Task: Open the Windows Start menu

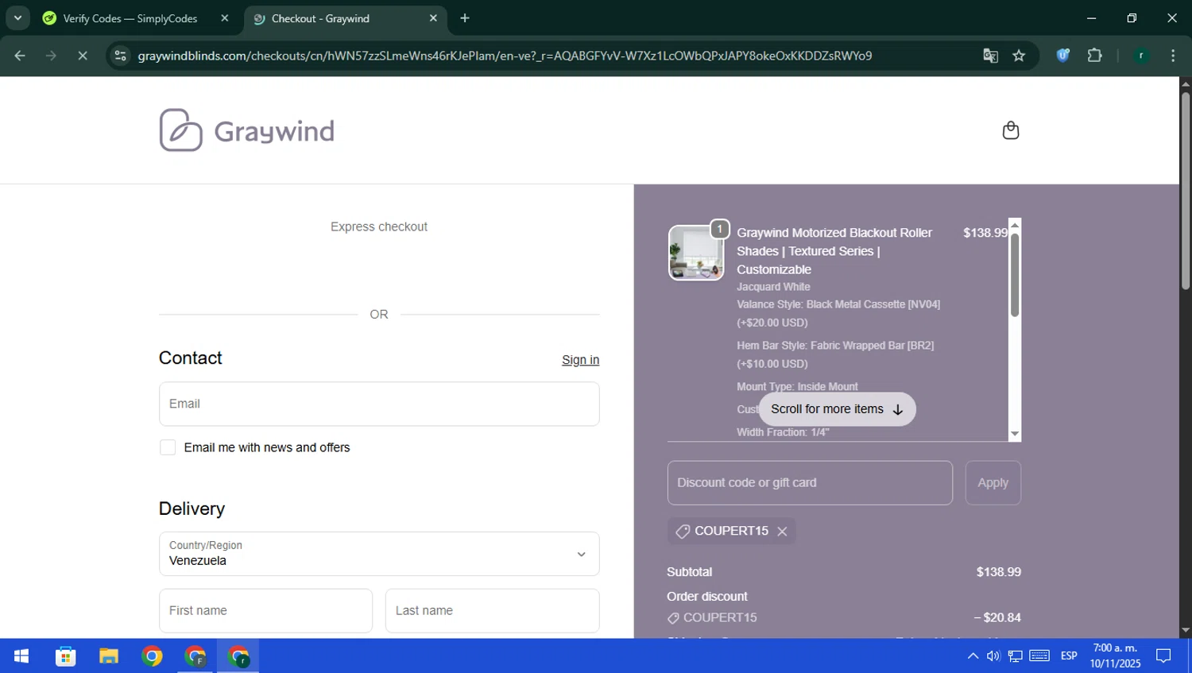Action: click(21, 656)
